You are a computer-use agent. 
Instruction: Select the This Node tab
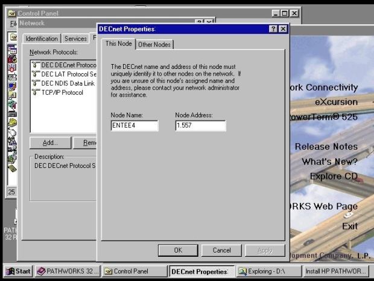click(119, 44)
